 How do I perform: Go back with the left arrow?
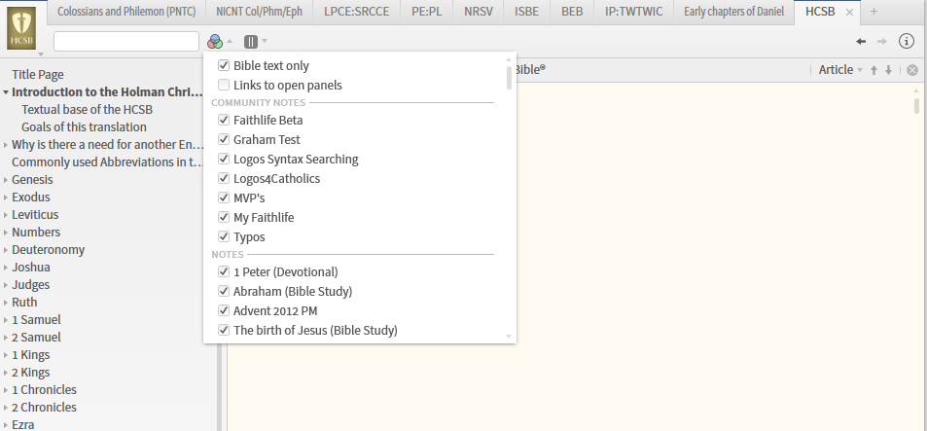click(x=861, y=42)
